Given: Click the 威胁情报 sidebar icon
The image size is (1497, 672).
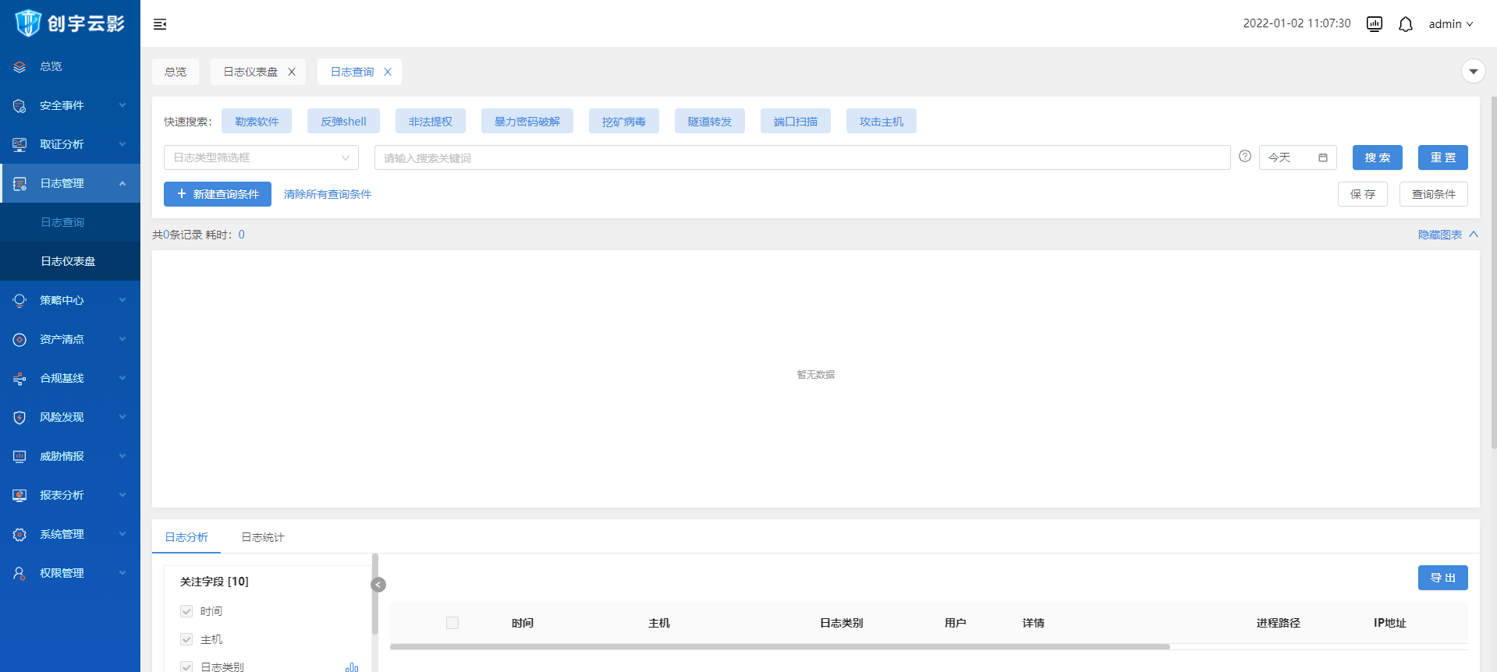Looking at the screenshot, I should pos(20,457).
